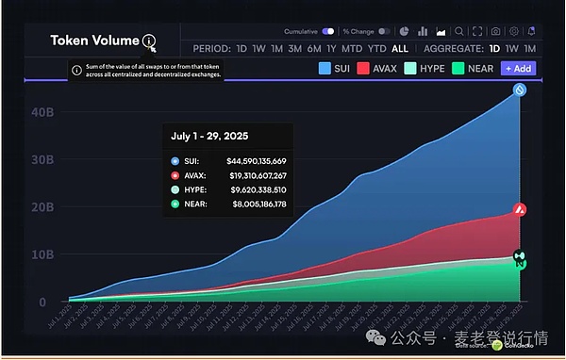566x360 pixels.
Task: Click NEAR value $8,005,186,178
Action: point(259,205)
